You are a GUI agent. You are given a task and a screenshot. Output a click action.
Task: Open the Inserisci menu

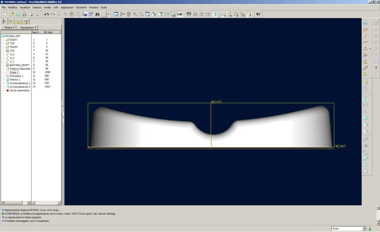point(37,8)
